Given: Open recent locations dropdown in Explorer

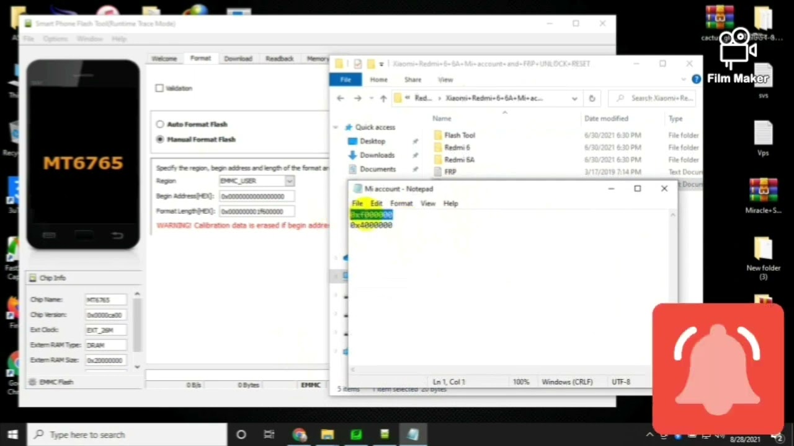Looking at the screenshot, I should point(370,98).
